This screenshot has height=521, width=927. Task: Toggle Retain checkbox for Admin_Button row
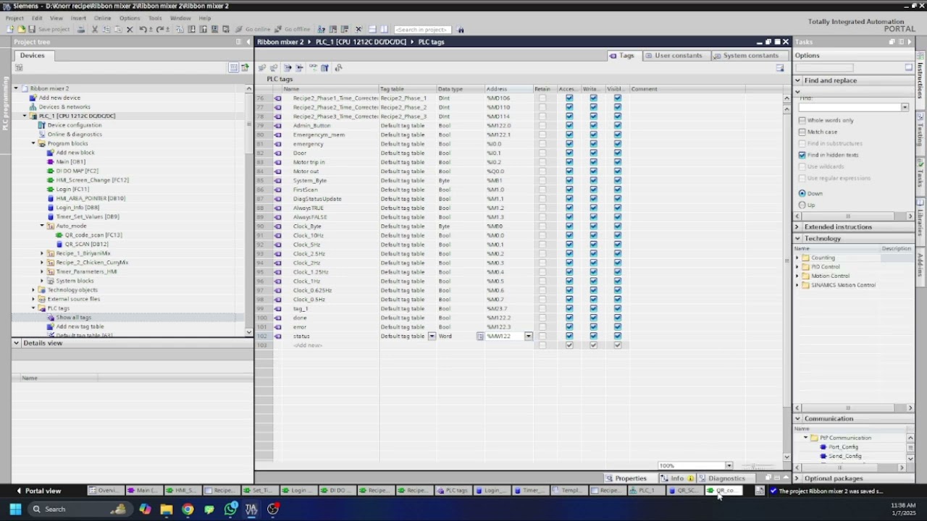tap(542, 125)
